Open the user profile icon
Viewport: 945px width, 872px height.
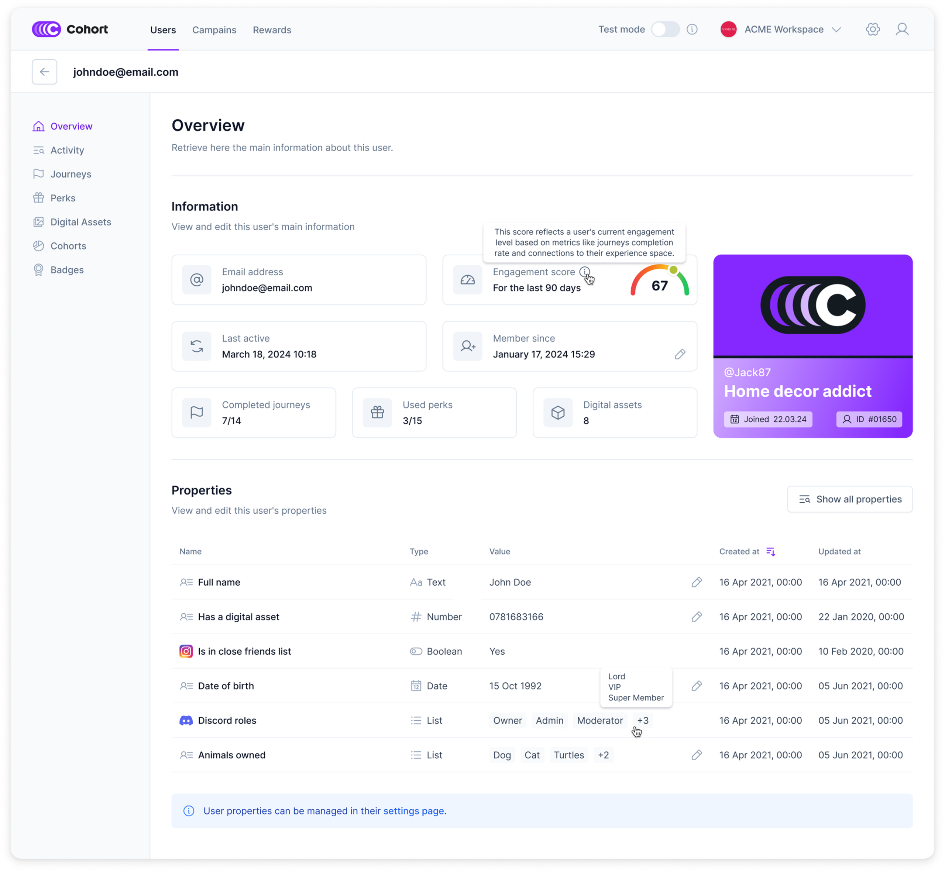(x=901, y=29)
